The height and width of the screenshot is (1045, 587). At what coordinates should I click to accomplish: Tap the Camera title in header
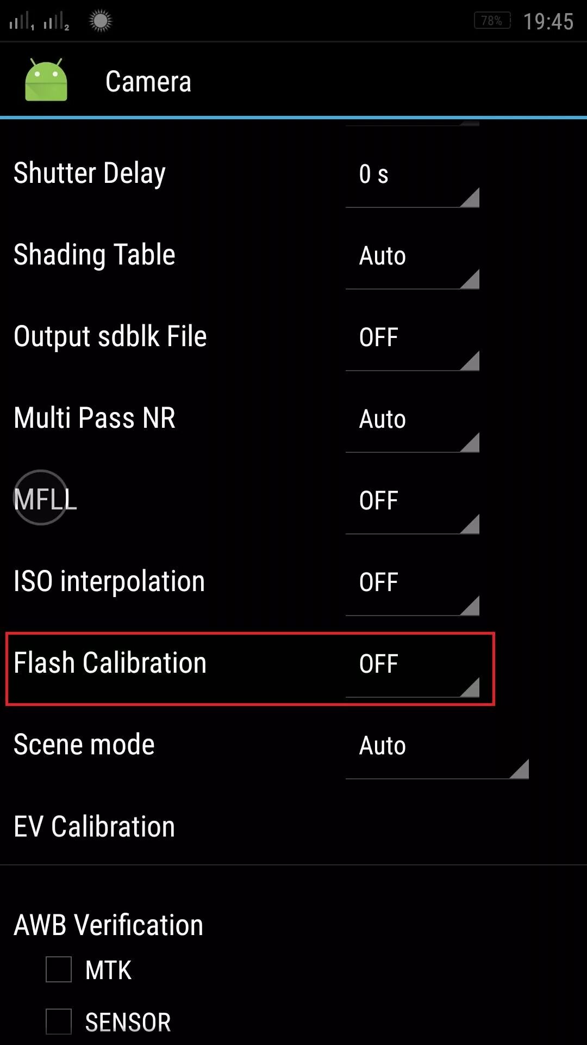pos(148,82)
